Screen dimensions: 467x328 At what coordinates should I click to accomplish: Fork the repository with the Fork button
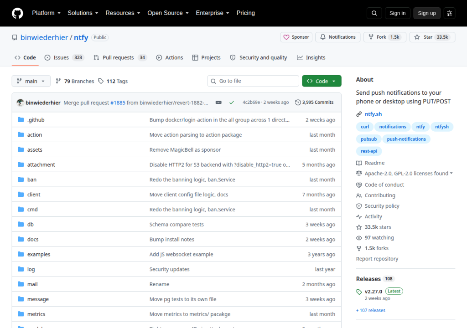coord(384,37)
